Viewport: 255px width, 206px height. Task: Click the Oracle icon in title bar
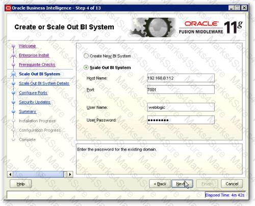[x=8, y=8]
